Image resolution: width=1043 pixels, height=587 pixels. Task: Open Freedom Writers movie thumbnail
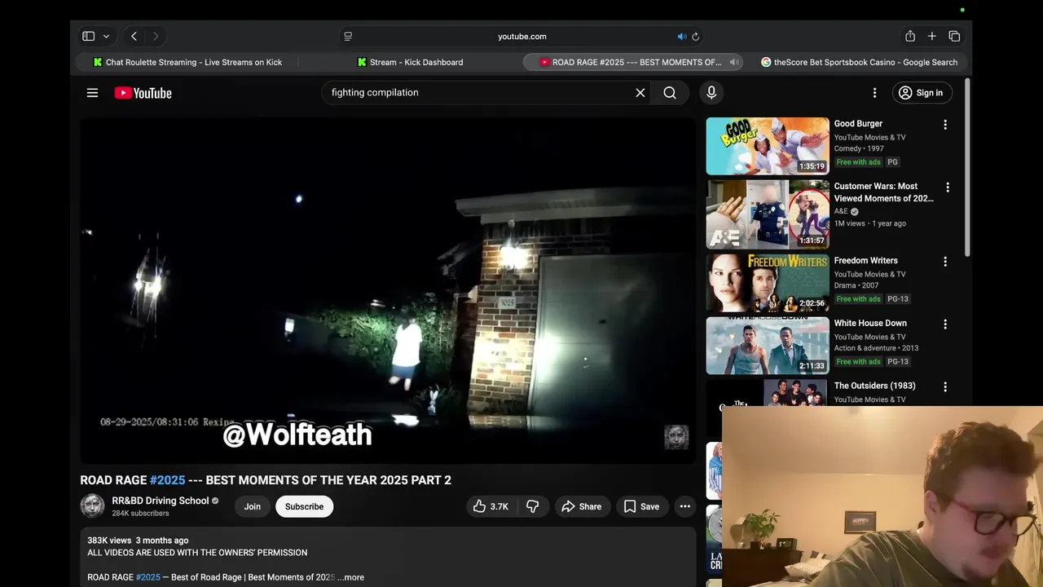[768, 283]
